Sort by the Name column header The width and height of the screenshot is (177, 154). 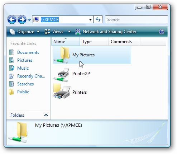tap(66, 42)
